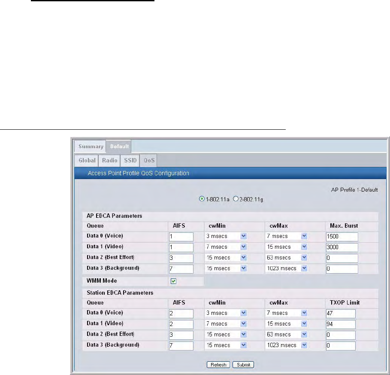390x375 pixels.
Task: Click Station Voice TXOP Limit field
Action: point(341,314)
